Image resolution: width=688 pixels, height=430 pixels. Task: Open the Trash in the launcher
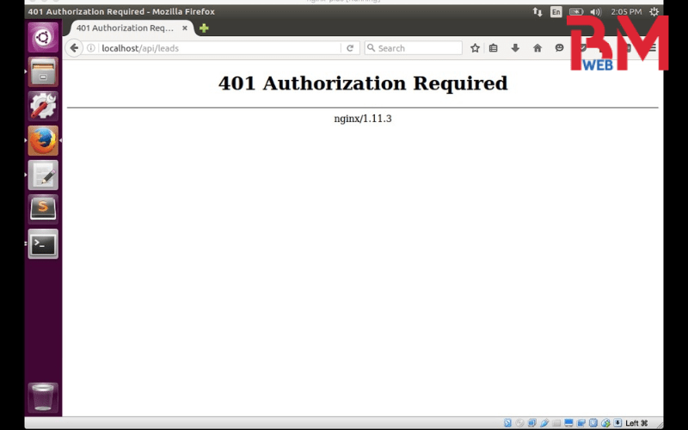[x=43, y=397]
